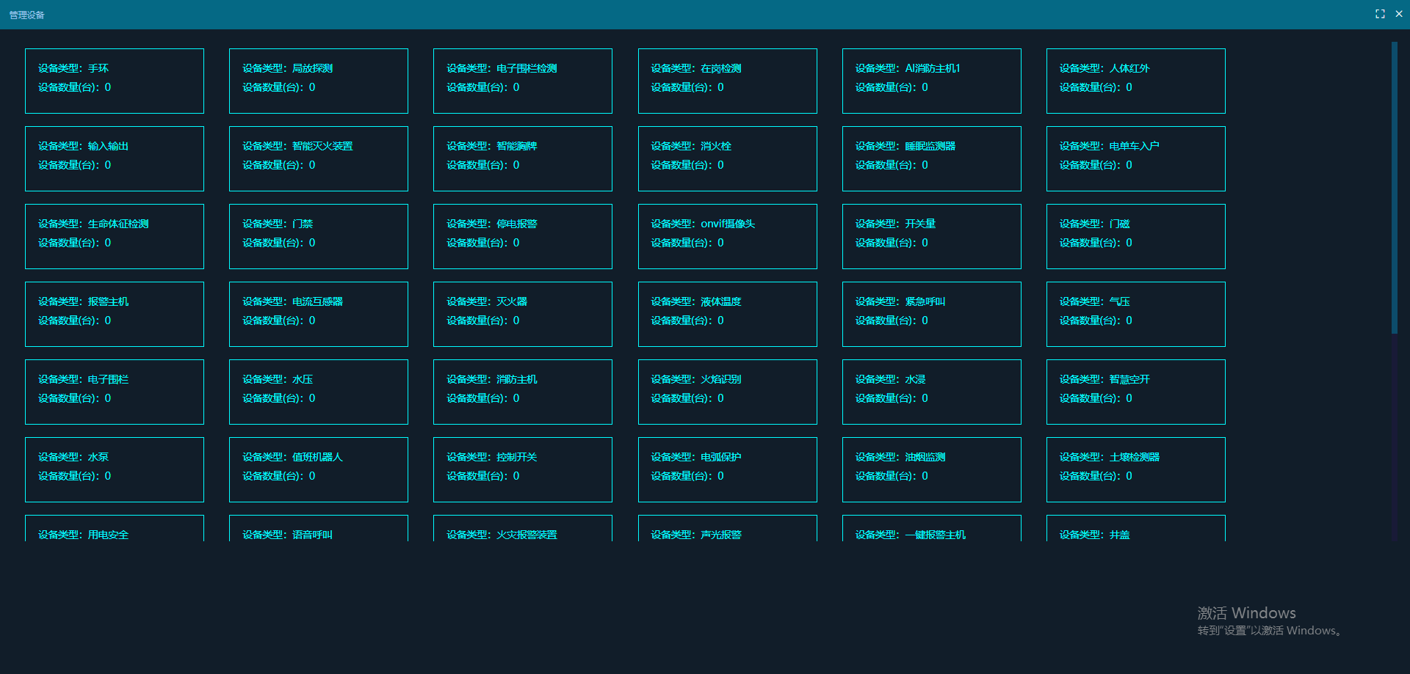Click the fullscreen expand icon
Image resolution: width=1410 pixels, height=674 pixels.
coord(1380,14)
